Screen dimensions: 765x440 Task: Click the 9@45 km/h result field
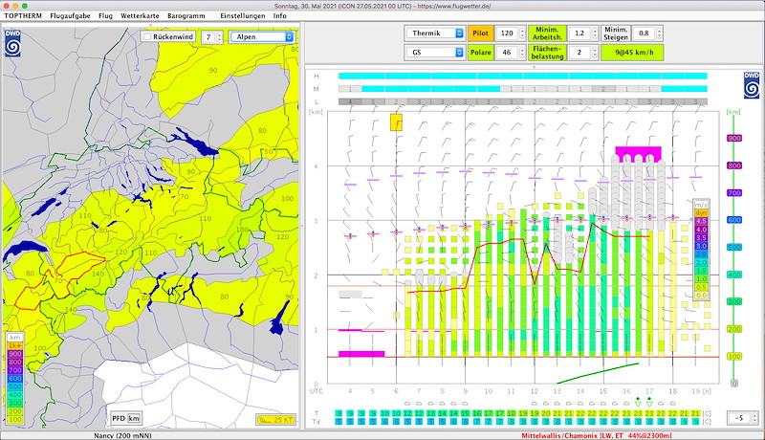pos(632,53)
